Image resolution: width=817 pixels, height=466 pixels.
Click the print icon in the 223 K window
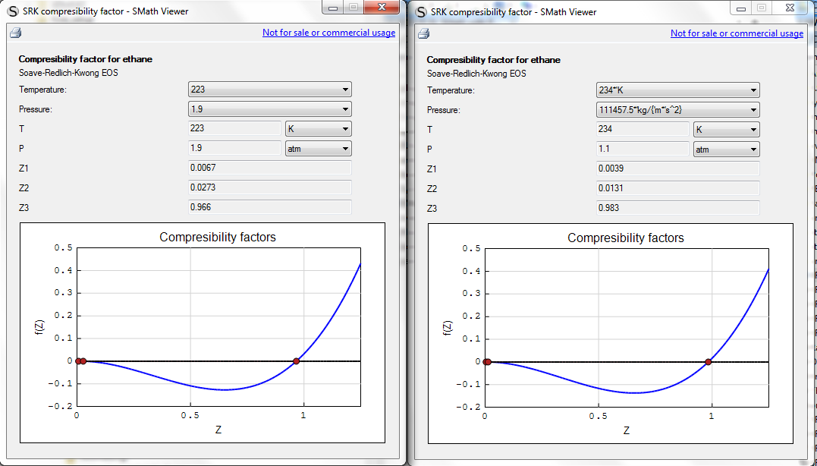[16, 33]
